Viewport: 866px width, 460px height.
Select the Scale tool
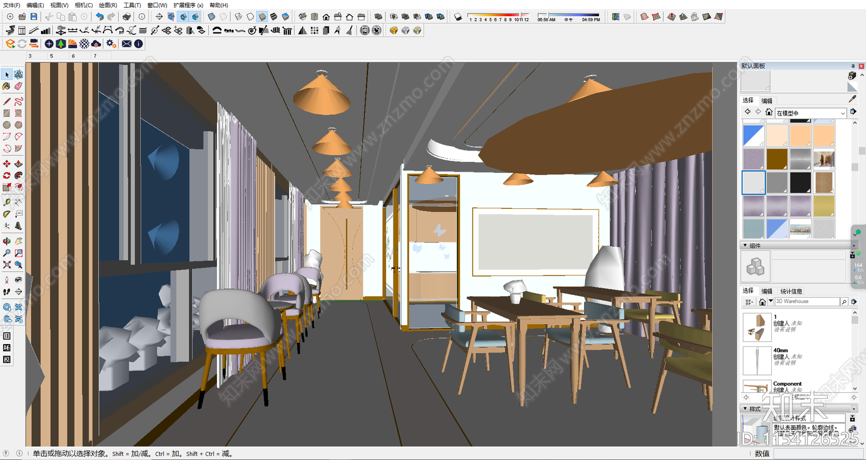tap(7, 187)
